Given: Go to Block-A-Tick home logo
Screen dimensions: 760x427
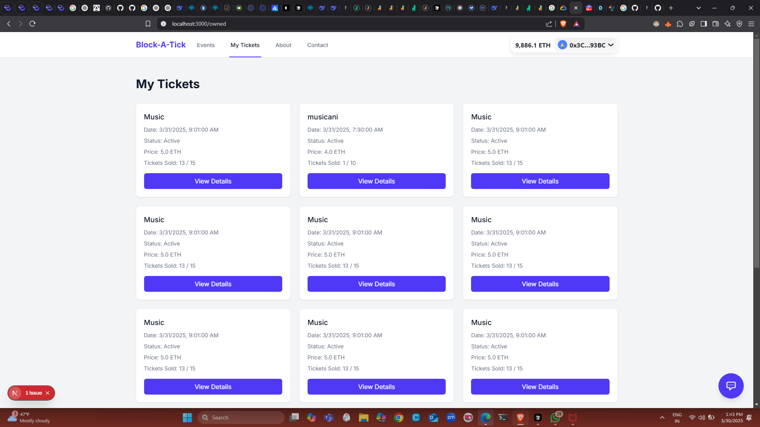Looking at the screenshot, I should (161, 45).
